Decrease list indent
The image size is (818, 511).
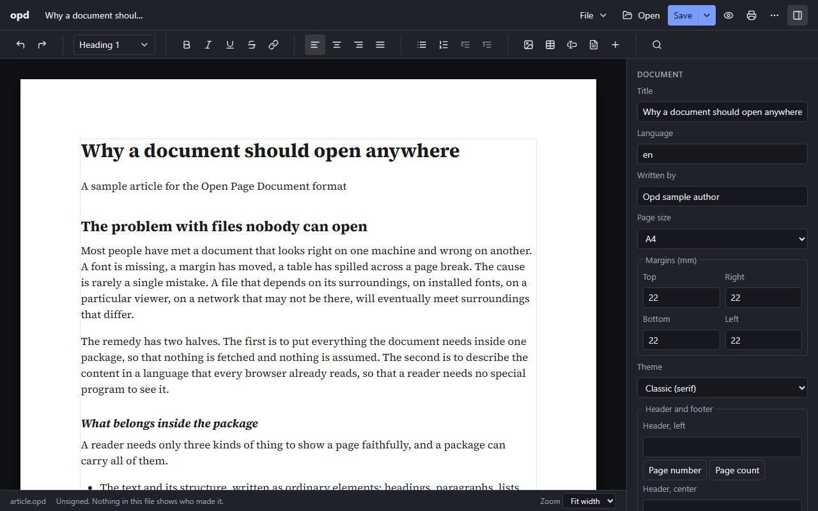click(x=465, y=45)
